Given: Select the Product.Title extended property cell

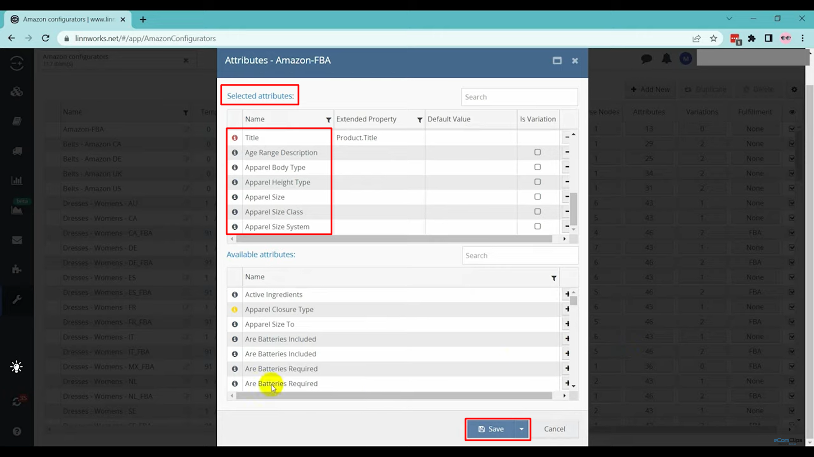Looking at the screenshot, I should [x=379, y=138].
